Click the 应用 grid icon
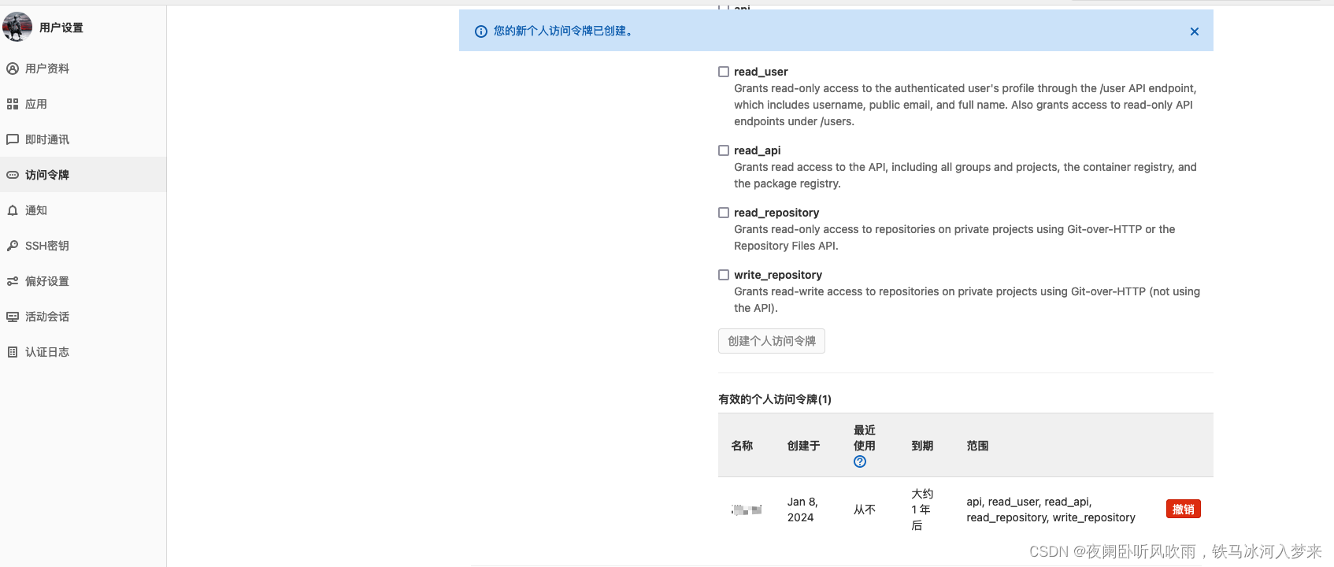 [13, 104]
